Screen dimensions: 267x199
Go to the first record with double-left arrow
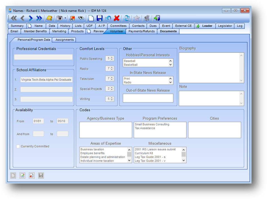tap(14, 18)
